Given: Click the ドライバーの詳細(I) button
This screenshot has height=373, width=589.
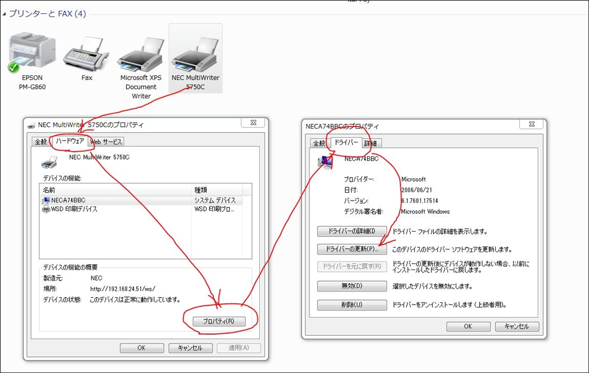Looking at the screenshot, I should click(352, 231).
